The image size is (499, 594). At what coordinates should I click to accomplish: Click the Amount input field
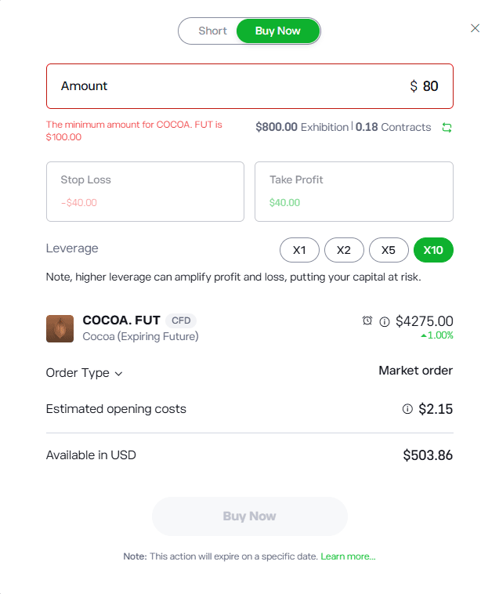click(x=250, y=86)
